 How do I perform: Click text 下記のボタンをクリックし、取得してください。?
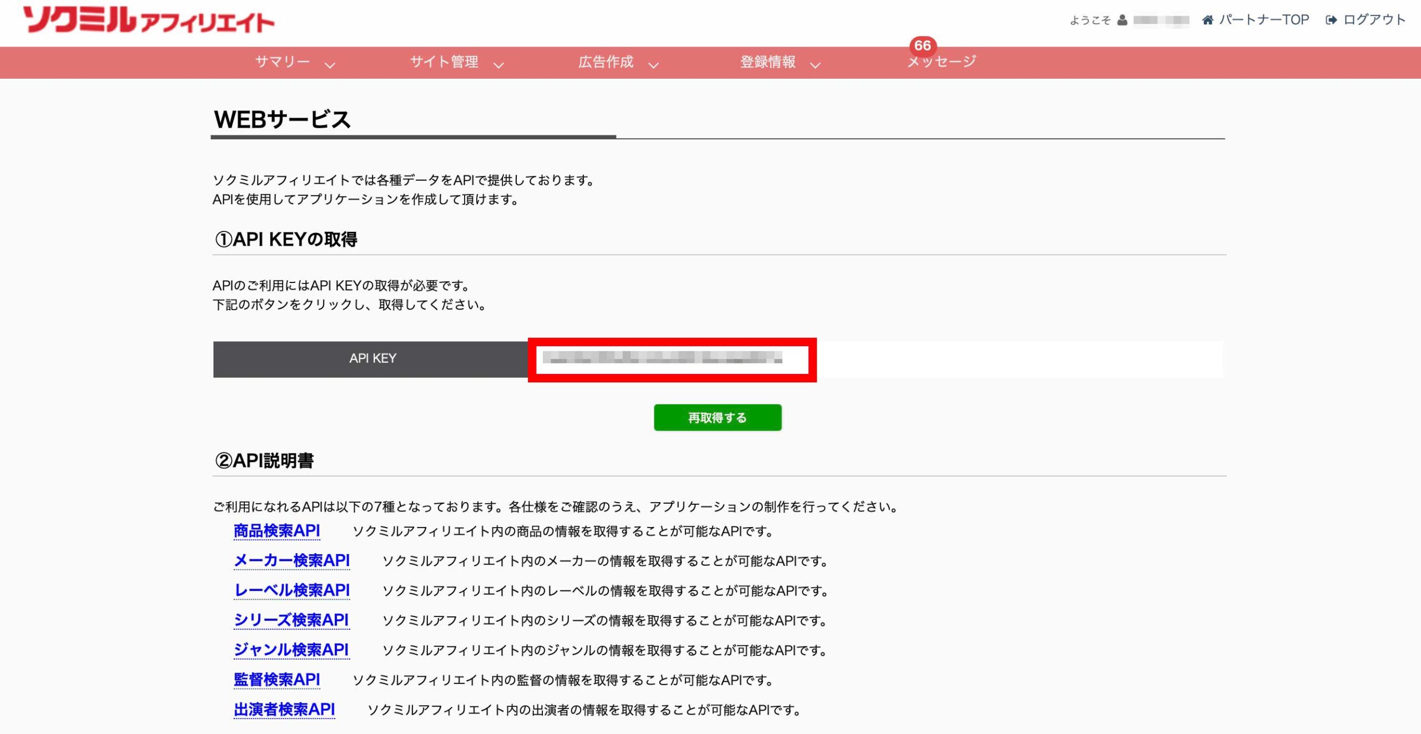tap(350, 305)
